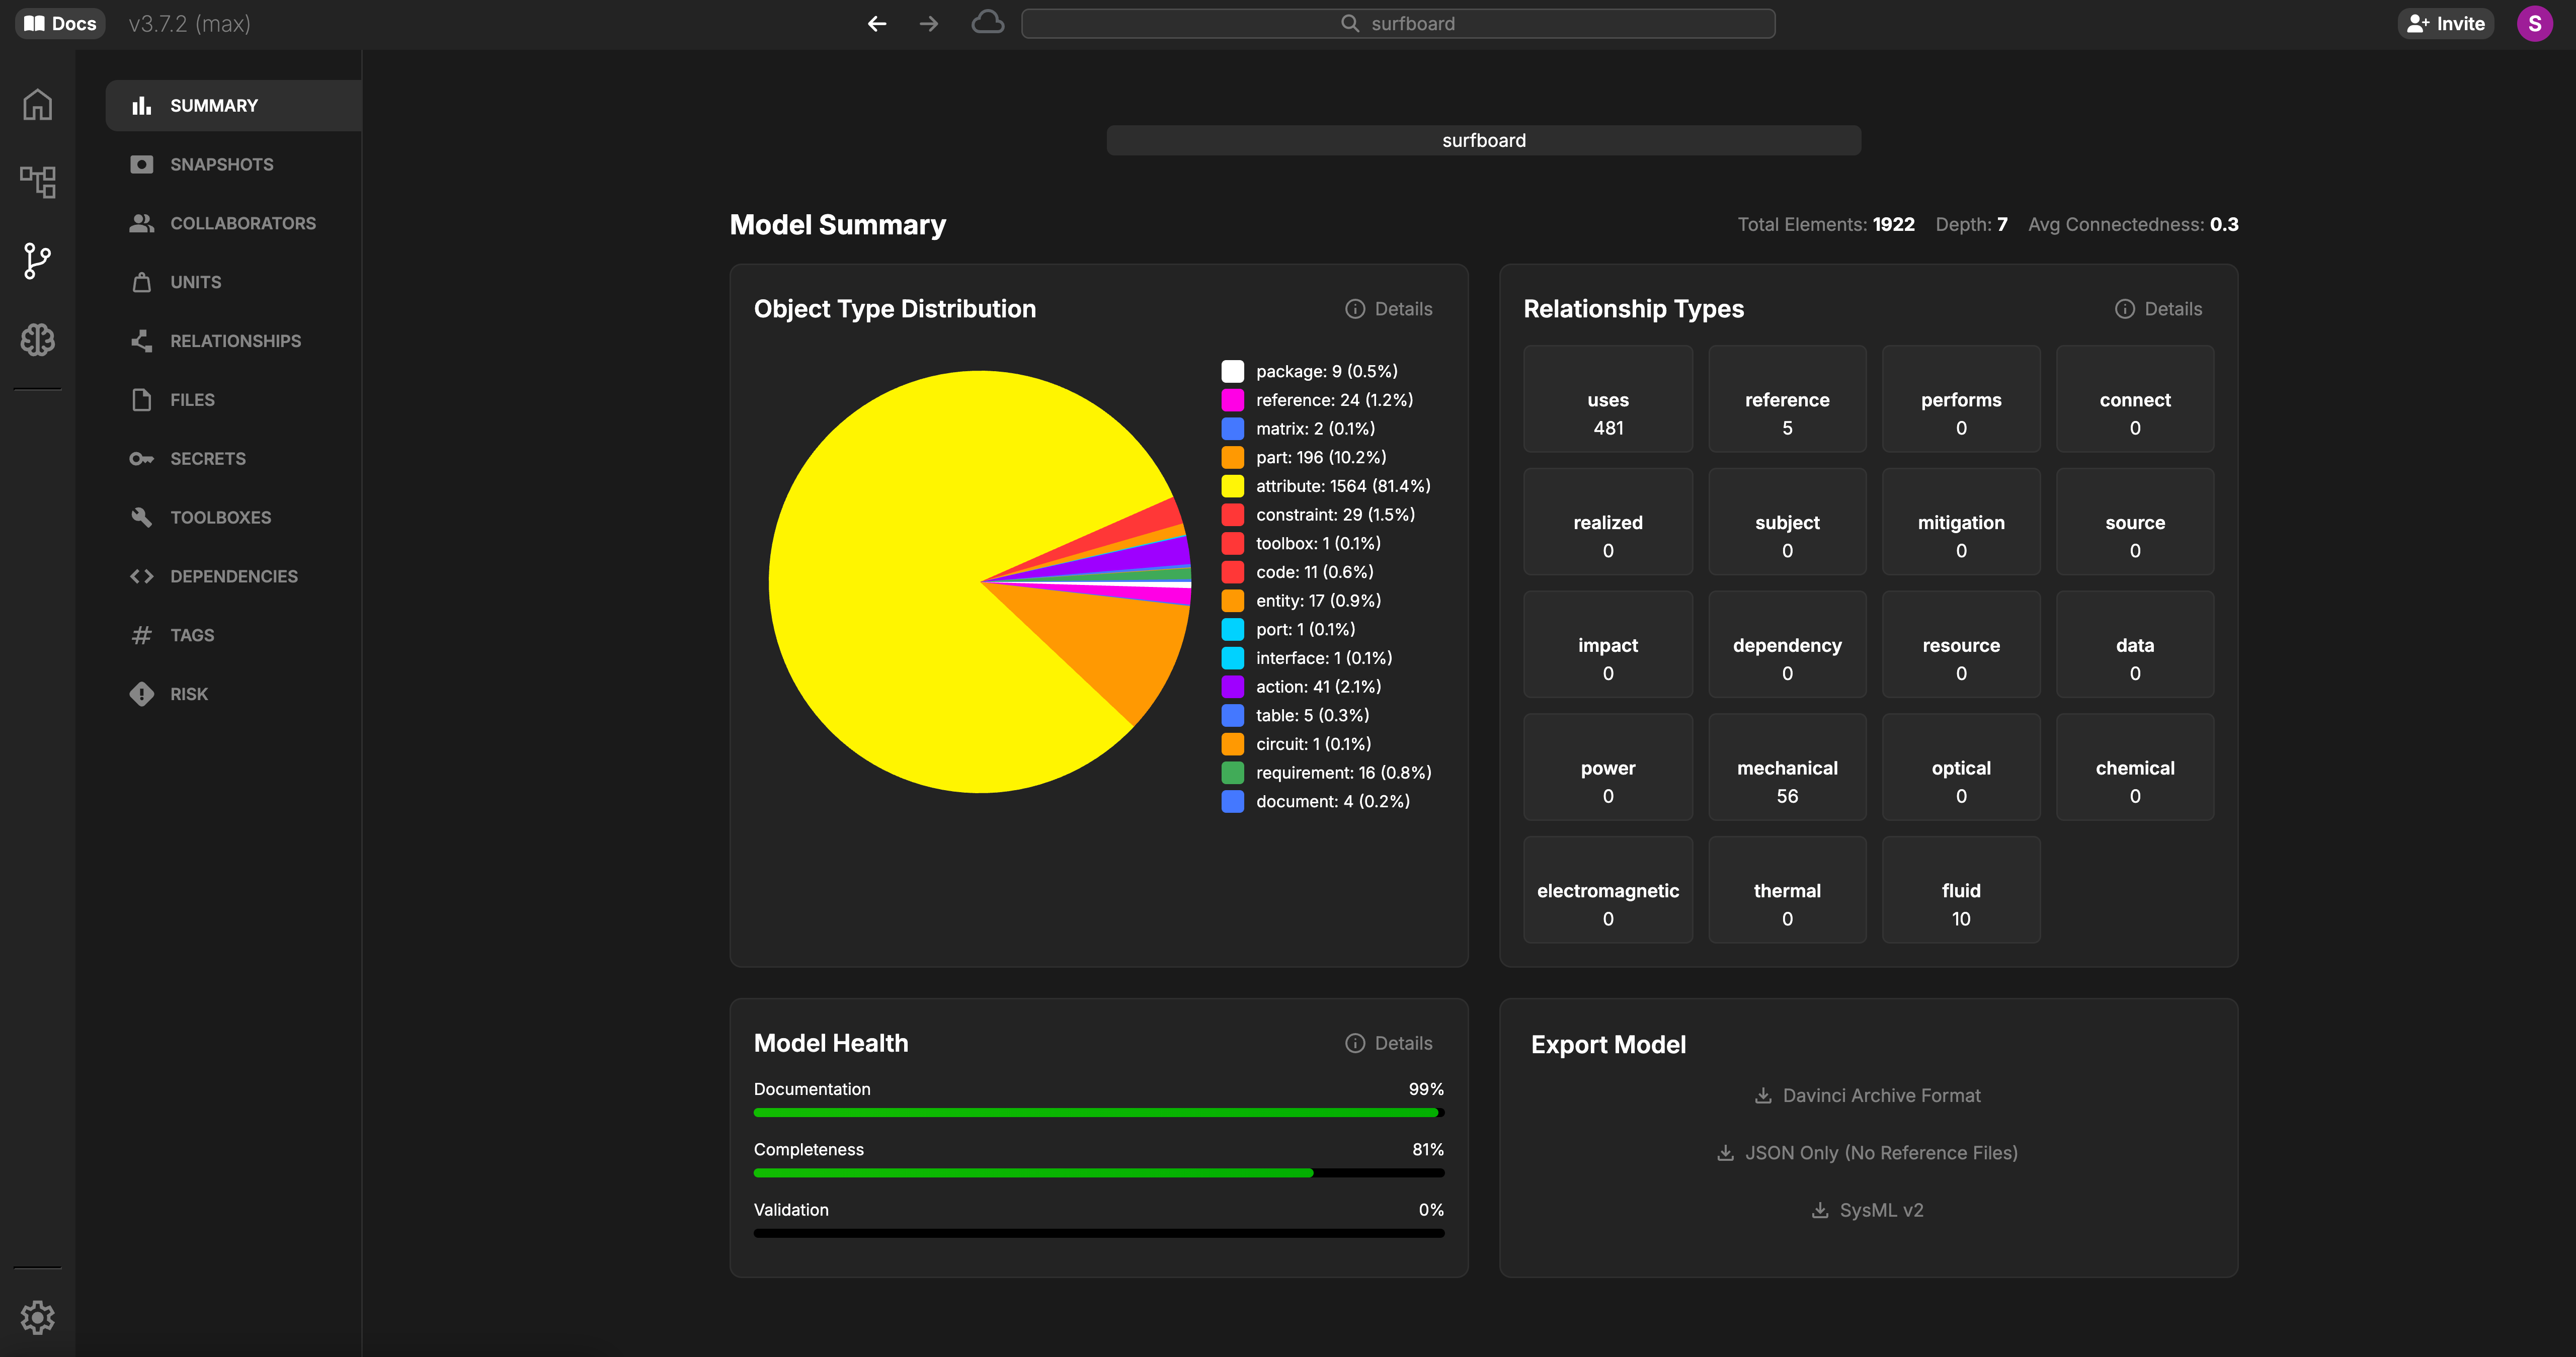Click the surfboard search field
The width and height of the screenshot is (2576, 1357).
click(1397, 23)
